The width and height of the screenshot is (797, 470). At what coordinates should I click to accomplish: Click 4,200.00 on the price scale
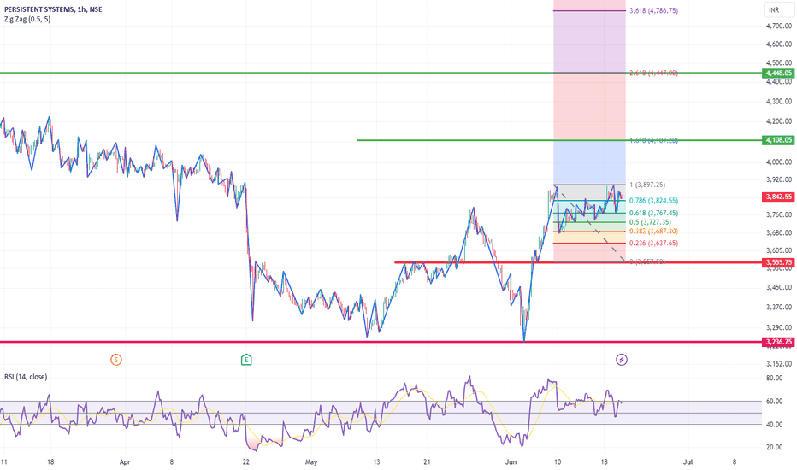(x=779, y=121)
